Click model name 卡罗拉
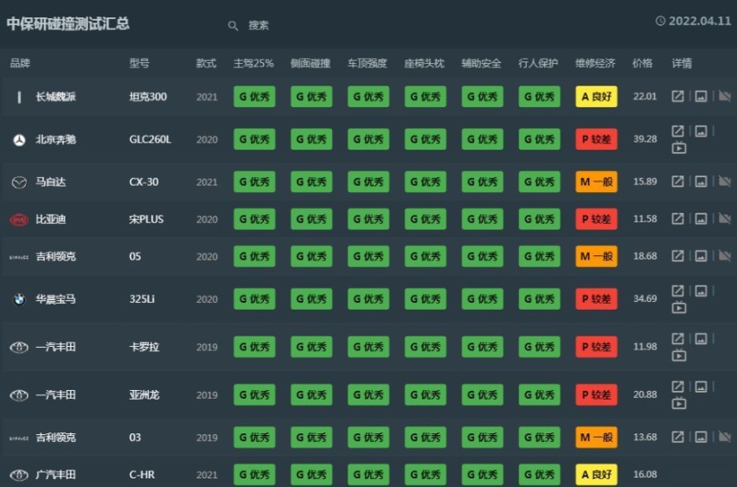Viewport: 737px width, 487px height. 144,347
